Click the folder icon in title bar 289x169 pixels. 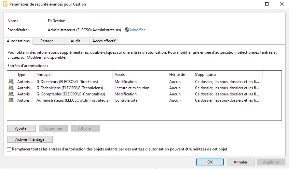click(5, 4)
